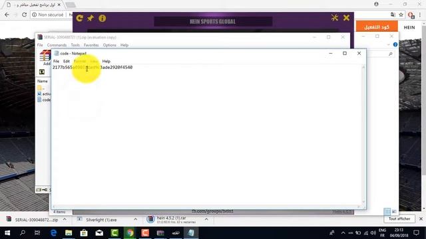Click the info icon in HEIN Sports app

(x=102, y=18)
